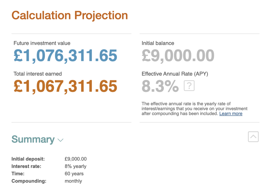Image resolution: width=264 pixels, height=190 pixels.
Task: Open the Learn more link about effective annual rate
Action: pyautogui.click(x=231, y=113)
